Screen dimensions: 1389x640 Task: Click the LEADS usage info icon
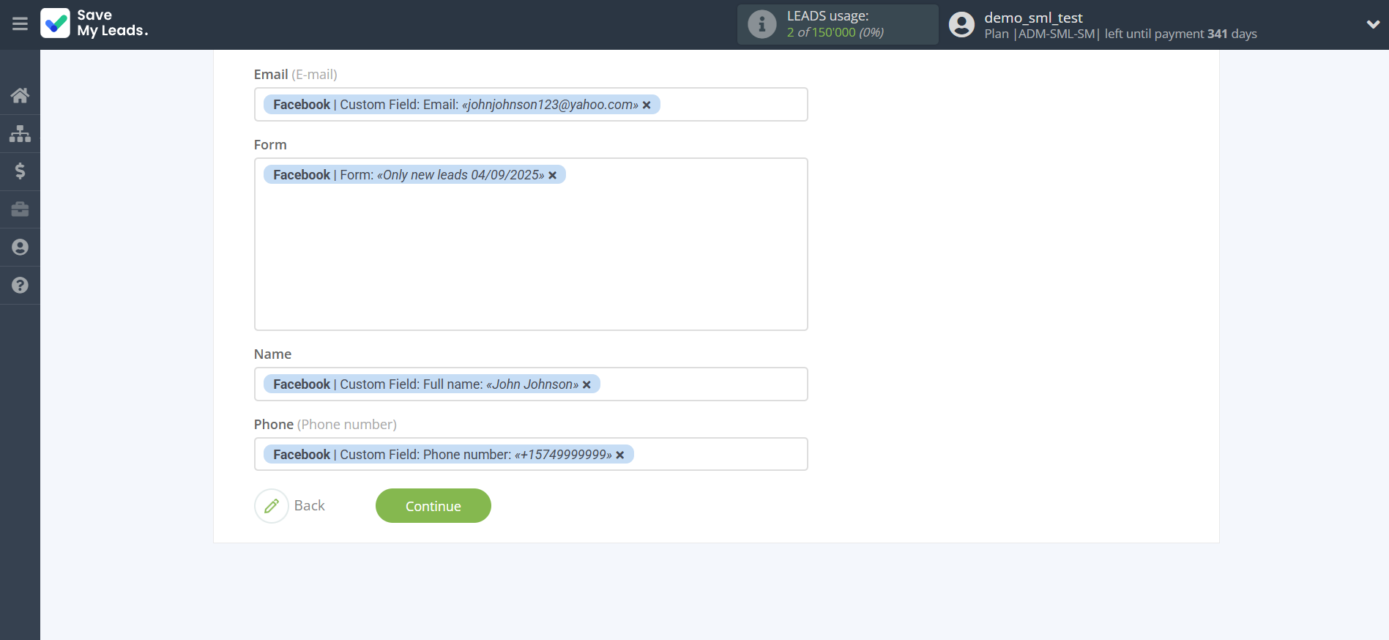(x=761, y=24)
